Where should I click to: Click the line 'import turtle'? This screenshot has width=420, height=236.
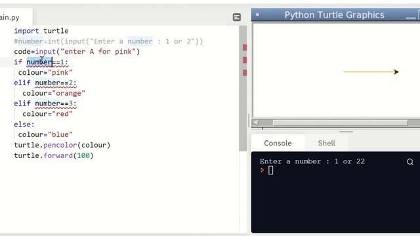coord(41,31)
